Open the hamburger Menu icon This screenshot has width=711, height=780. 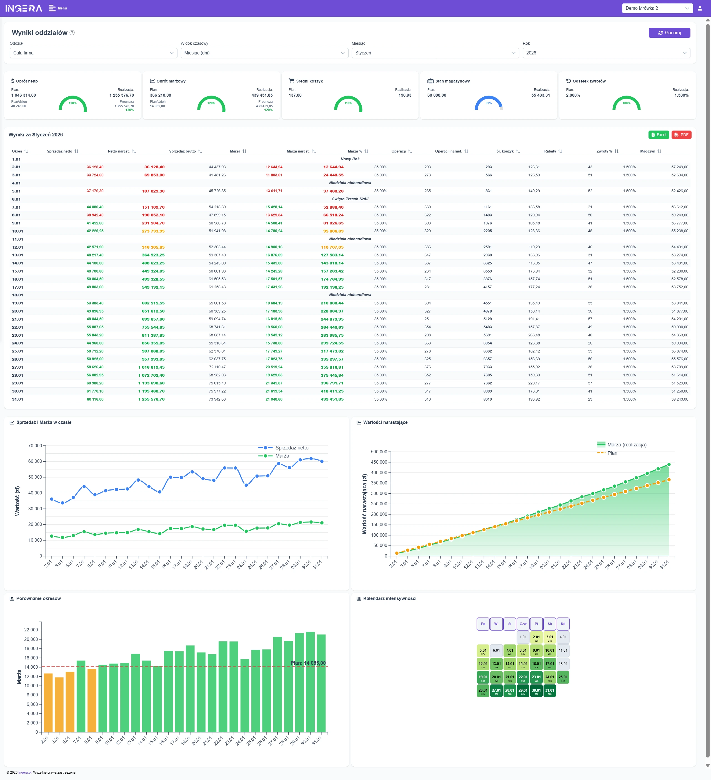pos(52,8)
